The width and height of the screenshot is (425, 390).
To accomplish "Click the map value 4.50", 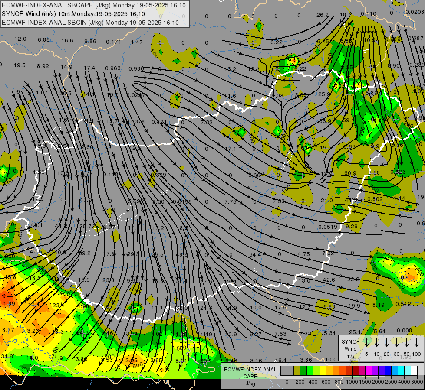I will (38, 172).
